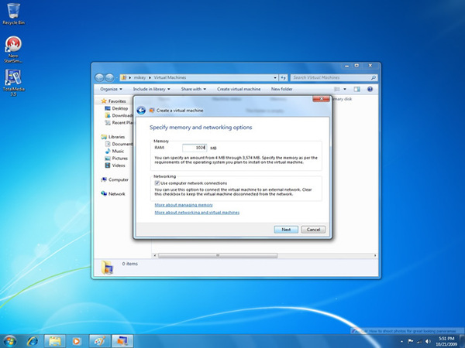
Task: Click the mikey breadcrumb segment
Action: point(139,77)
